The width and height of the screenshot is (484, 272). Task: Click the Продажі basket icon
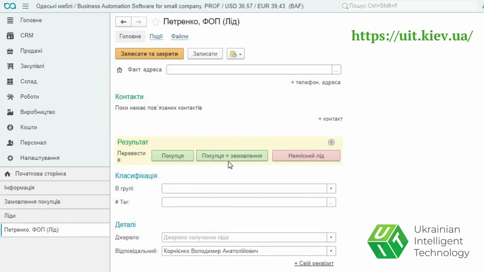coord(10,51)
